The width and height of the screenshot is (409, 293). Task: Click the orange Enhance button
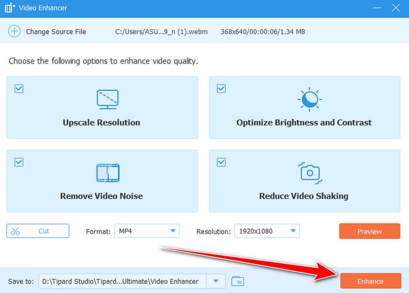370,281
